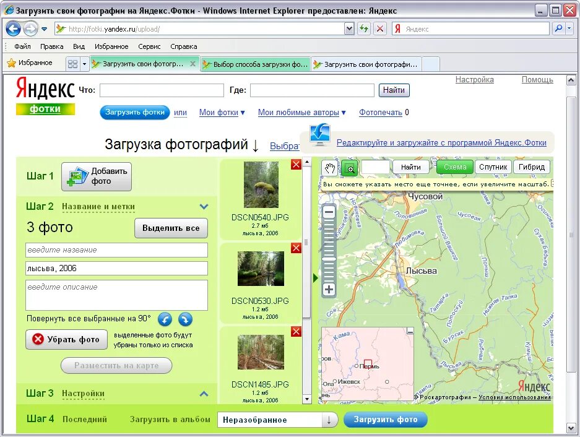Click the map search input field

[x=375, y=167]
